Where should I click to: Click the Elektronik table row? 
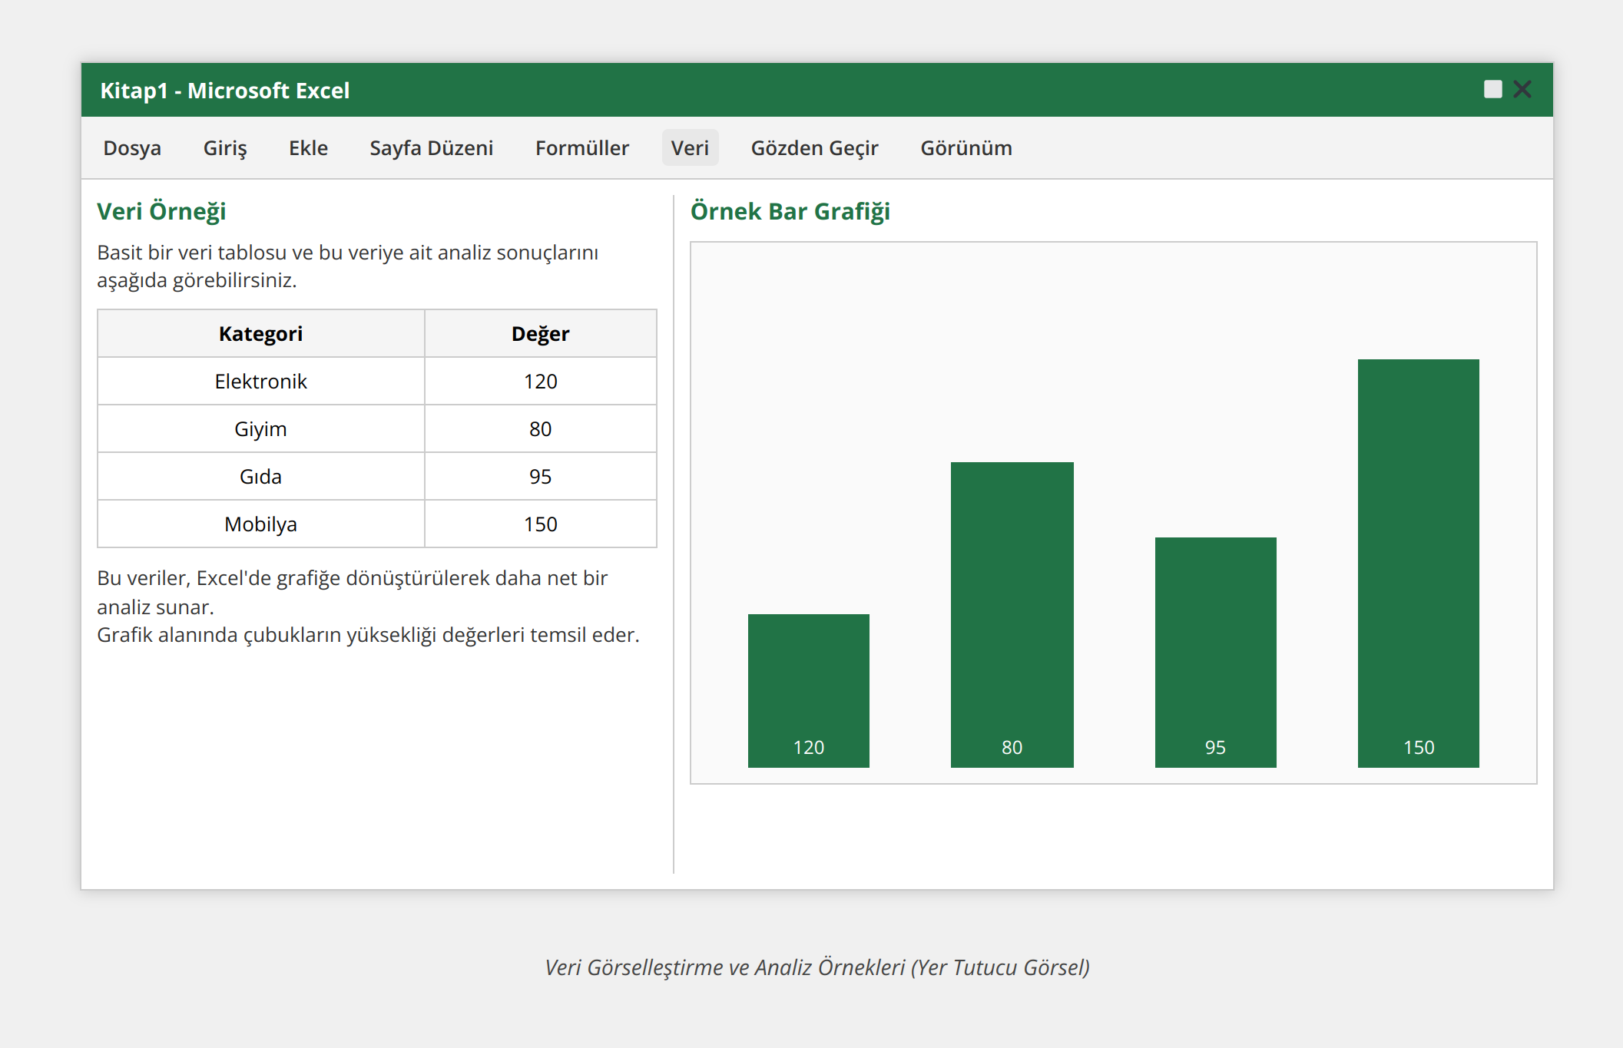tap(260, 381)
